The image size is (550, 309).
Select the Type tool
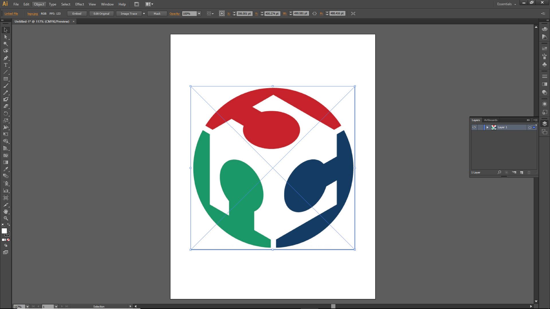coord(5,65)
